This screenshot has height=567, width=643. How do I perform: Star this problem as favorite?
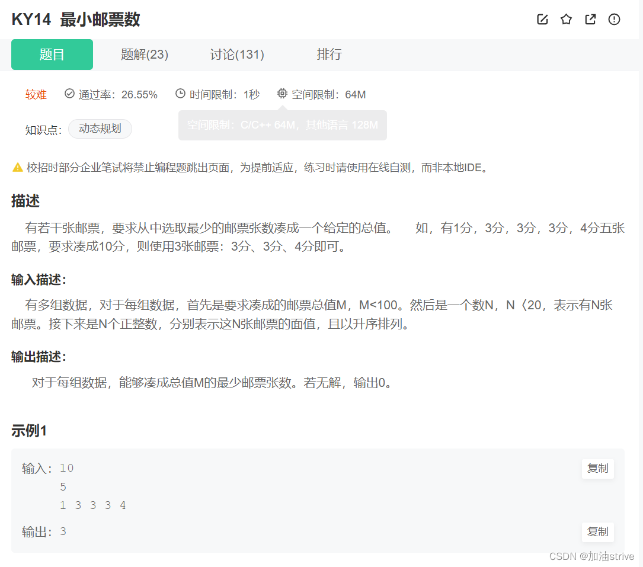point(566,20)
